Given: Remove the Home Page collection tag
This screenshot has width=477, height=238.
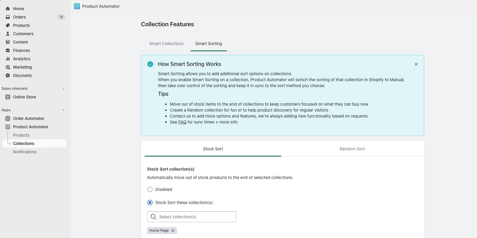Looking at the screenshot, I should [173, 231].
